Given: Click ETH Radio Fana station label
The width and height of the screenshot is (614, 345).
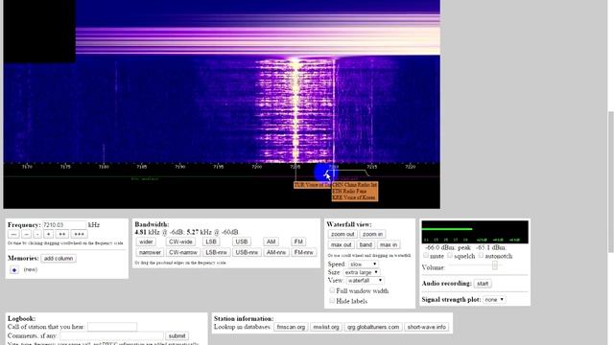Looking at the screenshot, I should coord(349,192).
